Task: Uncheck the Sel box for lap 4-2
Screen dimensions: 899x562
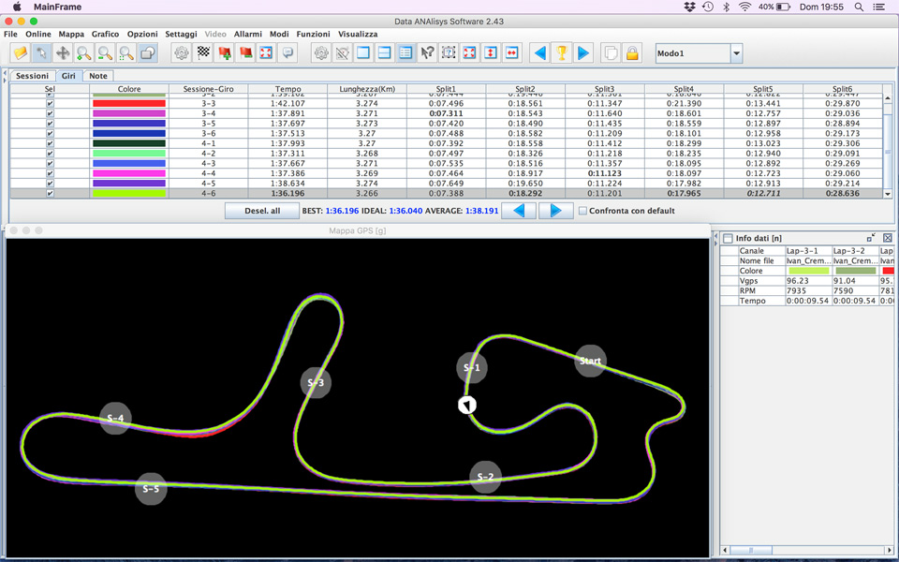Action: click(50, 154)
